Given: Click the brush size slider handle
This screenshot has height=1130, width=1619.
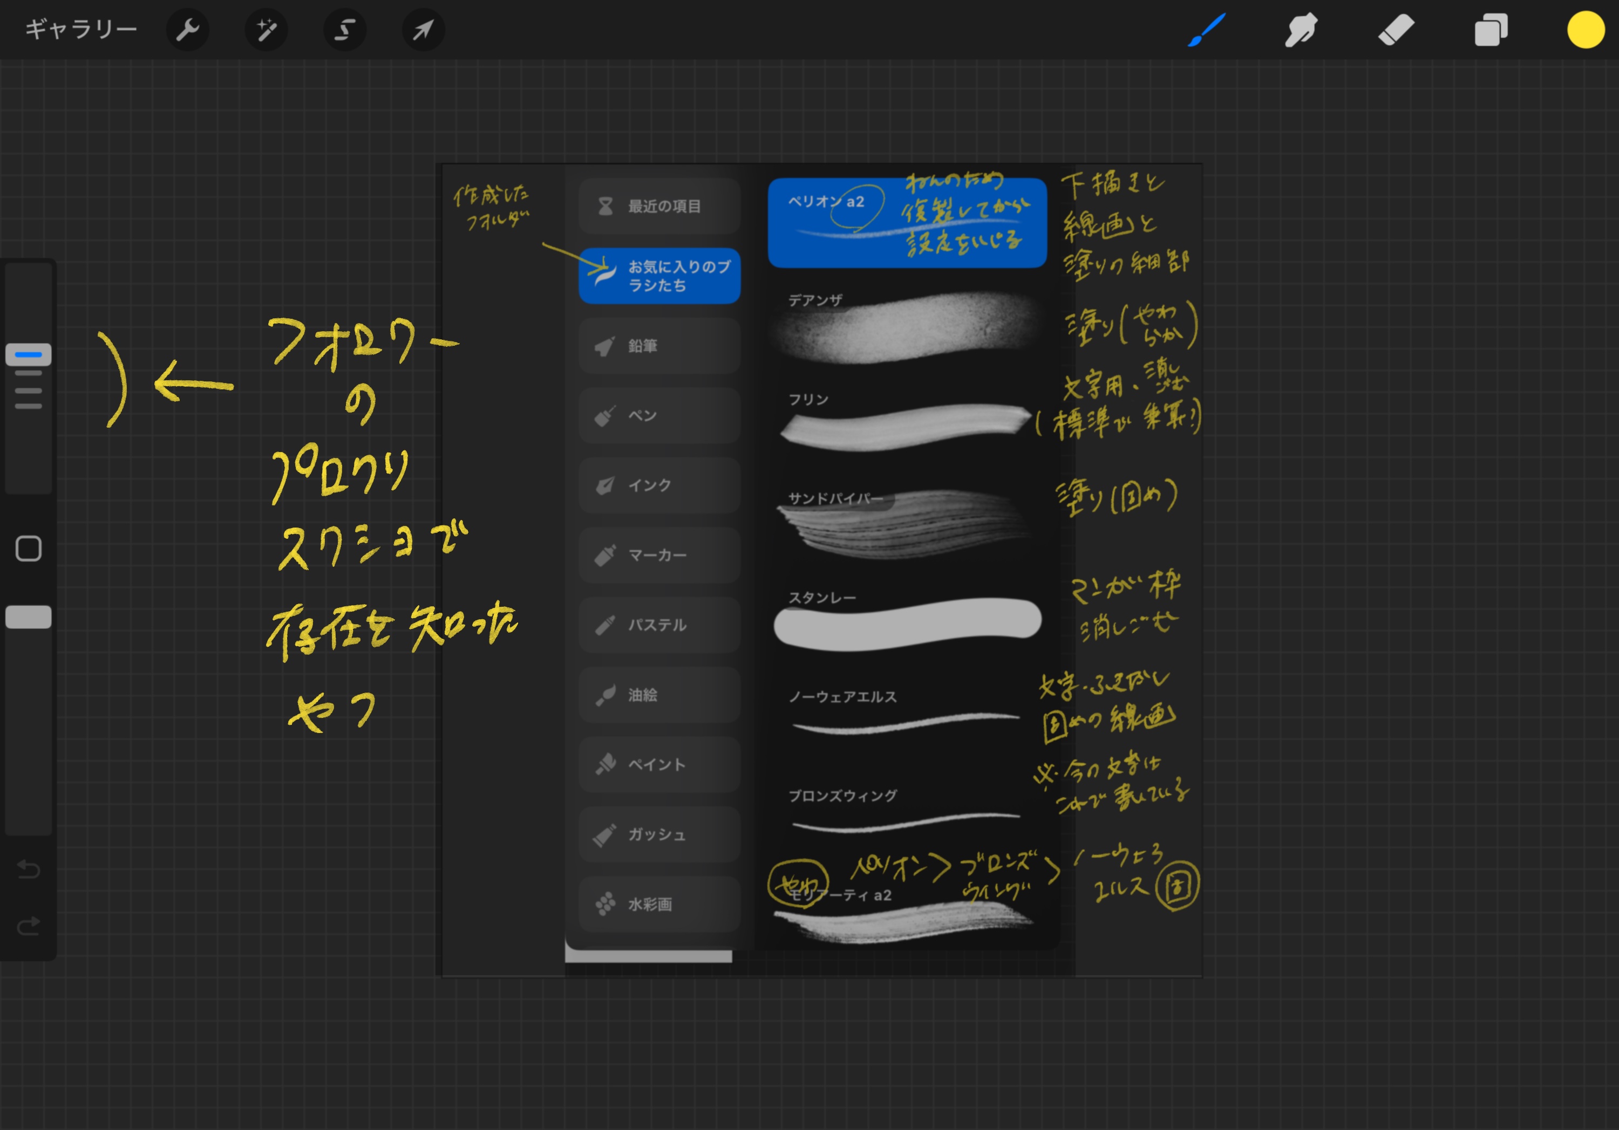Looking at the screenshot, I should click(28, 354).
